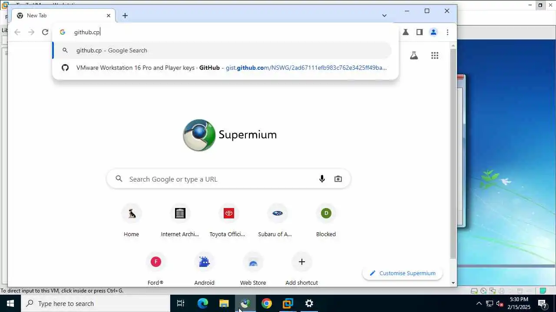The image size is (556, 312).
Task: Choose the github.cp Google Search suggestion
Action: (x=222, y=50)
